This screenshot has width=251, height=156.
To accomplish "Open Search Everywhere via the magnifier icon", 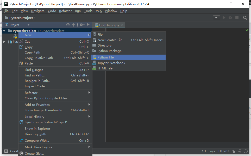I will (x=245, y=18).
